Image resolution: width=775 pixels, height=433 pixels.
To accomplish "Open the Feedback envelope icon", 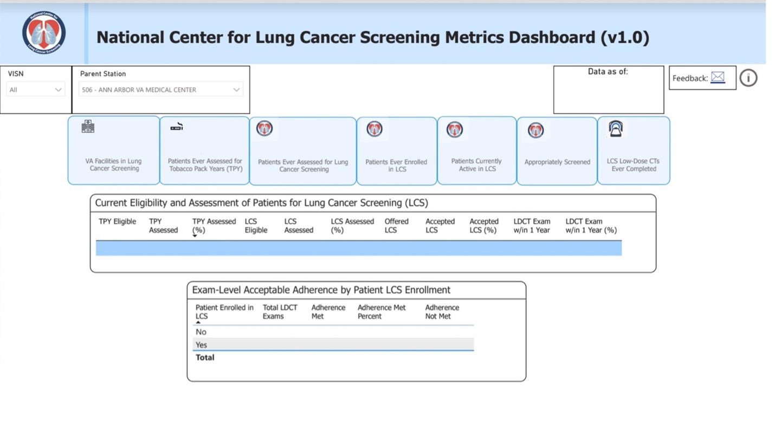I will coord(718,77).
